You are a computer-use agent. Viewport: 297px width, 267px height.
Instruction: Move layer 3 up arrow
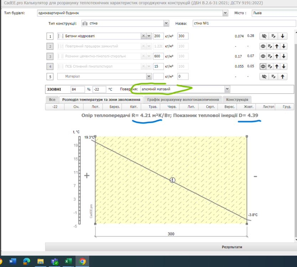point(277,56)
